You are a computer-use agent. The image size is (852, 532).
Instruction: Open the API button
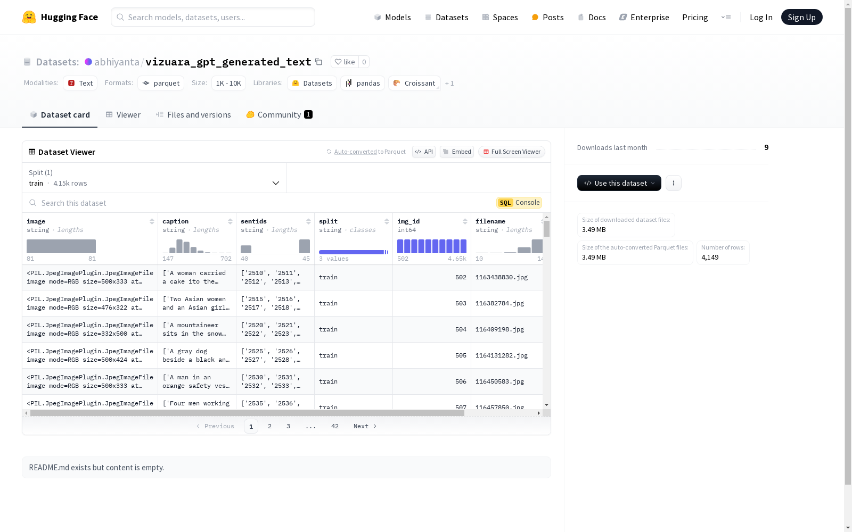click(x=424, y=152)
